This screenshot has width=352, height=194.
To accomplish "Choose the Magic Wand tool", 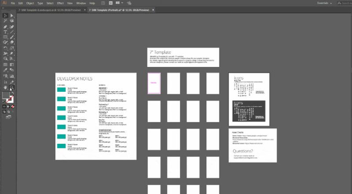I will point(5,21).
